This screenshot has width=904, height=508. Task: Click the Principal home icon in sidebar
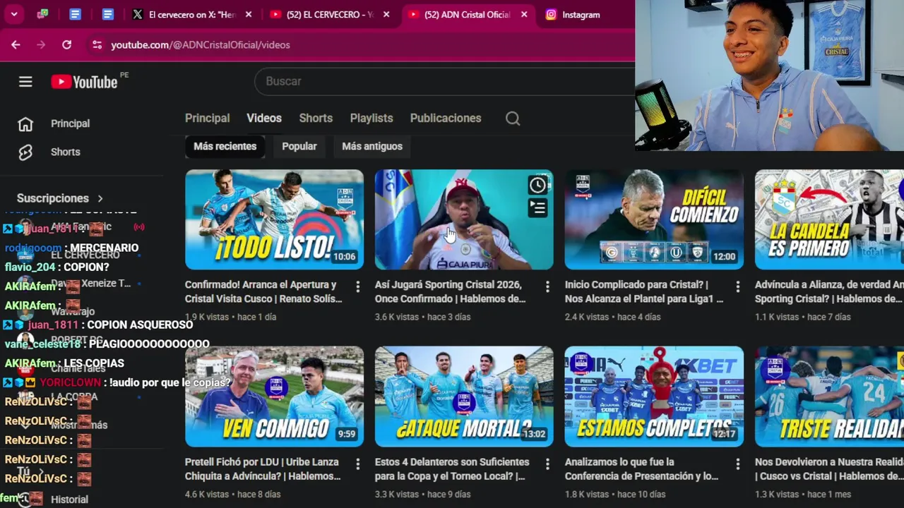click(x=25, y=124)
